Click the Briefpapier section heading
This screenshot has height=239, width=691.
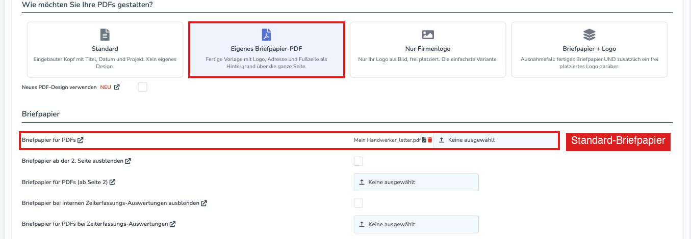[41, 114]
